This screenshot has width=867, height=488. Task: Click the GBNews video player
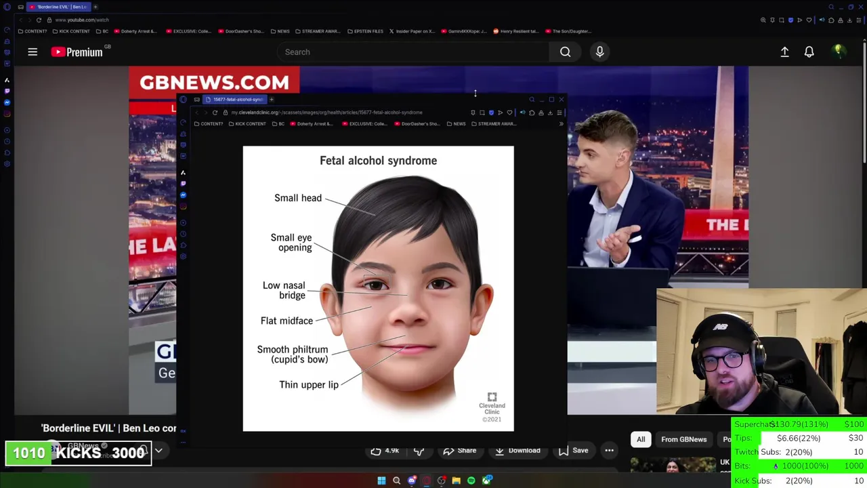(438, 240)
